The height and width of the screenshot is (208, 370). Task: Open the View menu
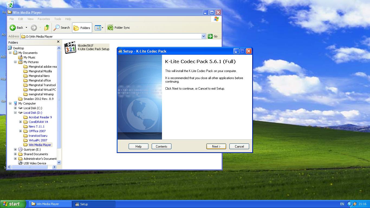[x=30, y=19]
